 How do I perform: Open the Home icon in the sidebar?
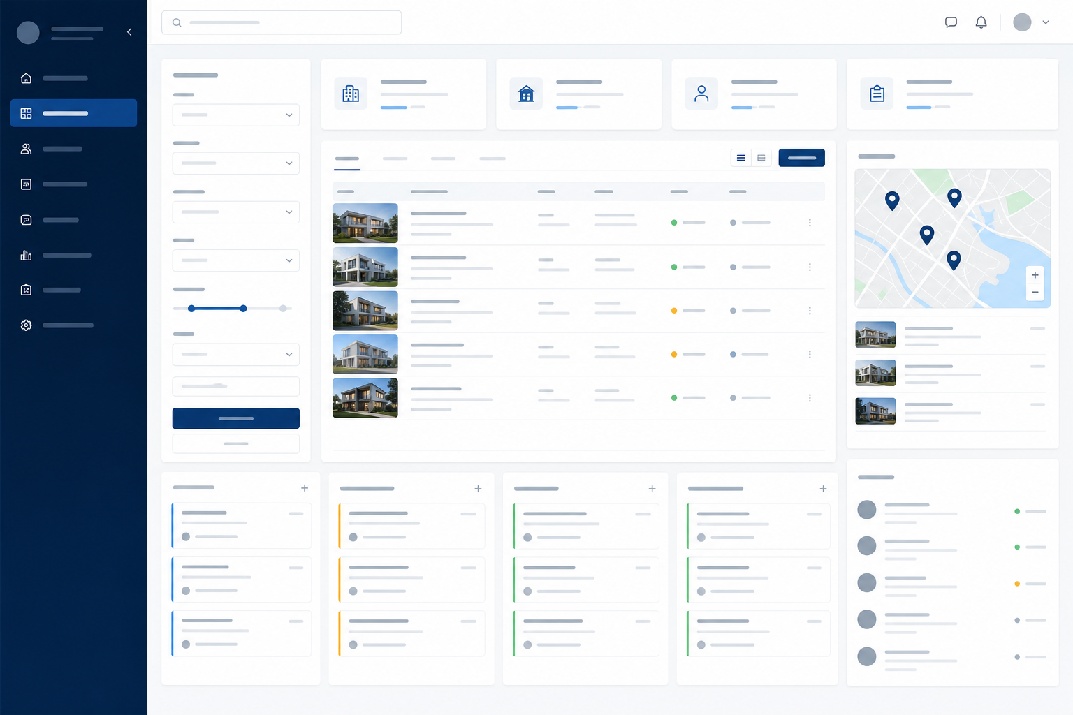coord(26,78)
